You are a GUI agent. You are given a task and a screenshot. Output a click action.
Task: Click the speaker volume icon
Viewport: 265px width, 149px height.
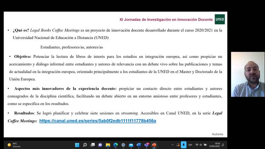(x=201, y=145)
